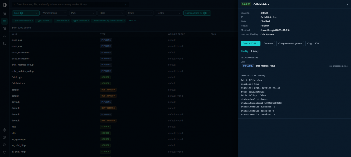Select default destination row in defaultHybrid group

(x=124, y=96)
